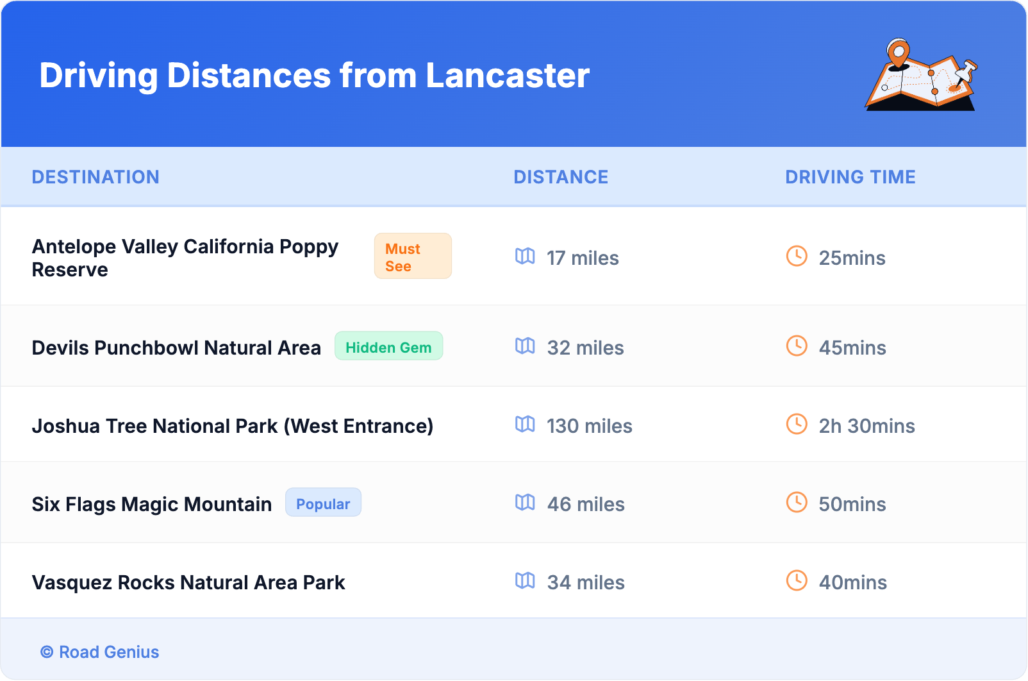The width and height of the screenshot is (1028, 681).
Task: Click map icon beside 17 miles
Action: (x=525, y=256)
